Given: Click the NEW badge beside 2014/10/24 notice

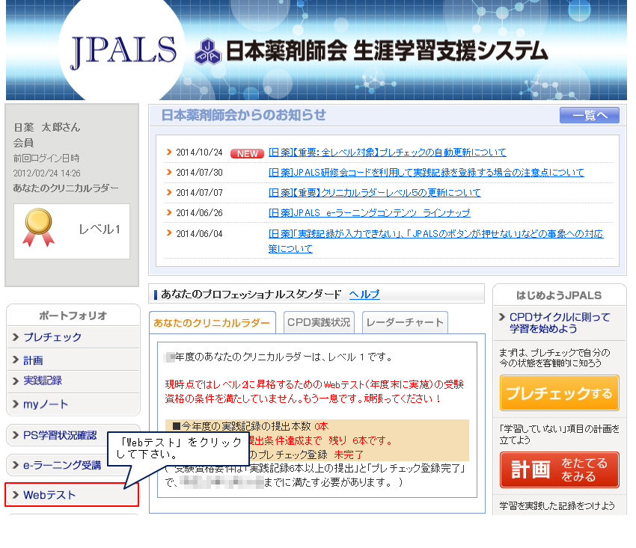Looking at the screenshot, I should click(247, 153).
